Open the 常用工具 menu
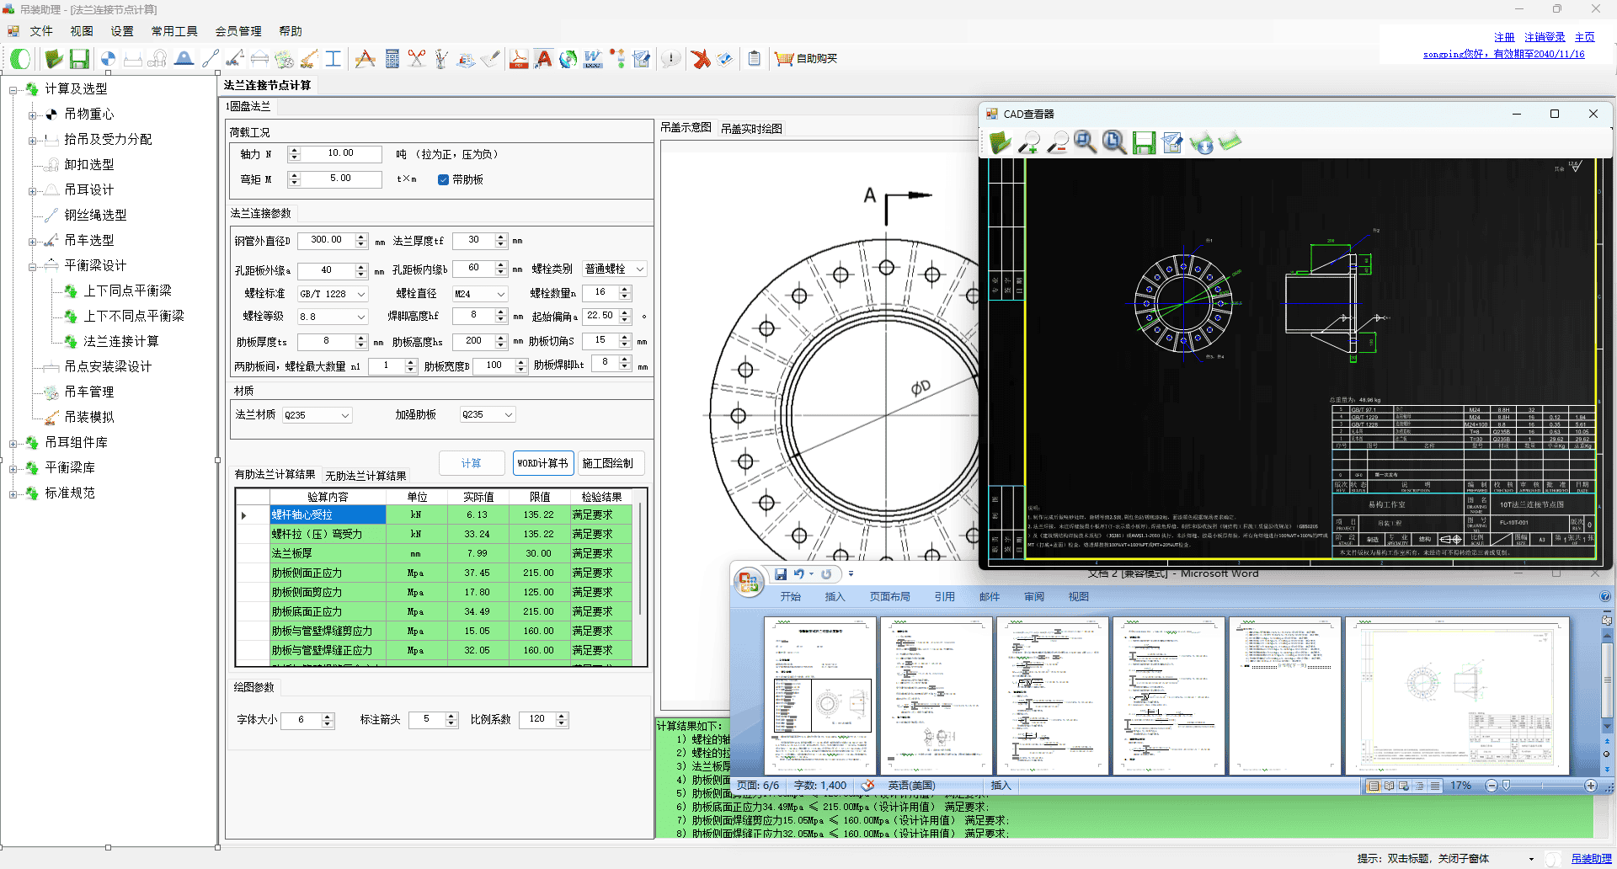 (x=174, y=31)
